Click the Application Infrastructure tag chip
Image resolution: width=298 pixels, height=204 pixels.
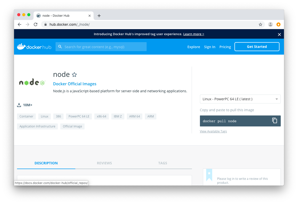(x=37, y=126)
